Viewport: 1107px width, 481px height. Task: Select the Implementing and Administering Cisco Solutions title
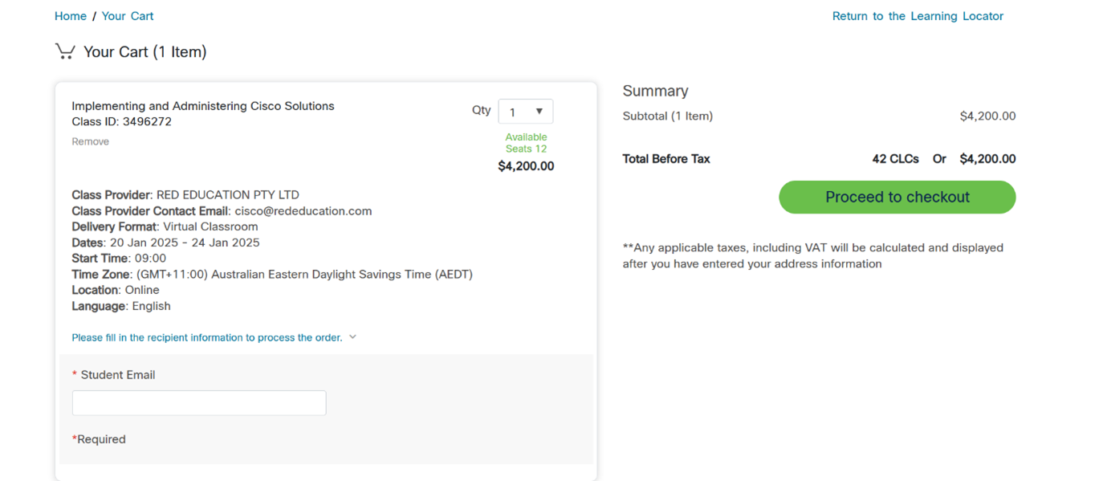click(x=202, y=105)
